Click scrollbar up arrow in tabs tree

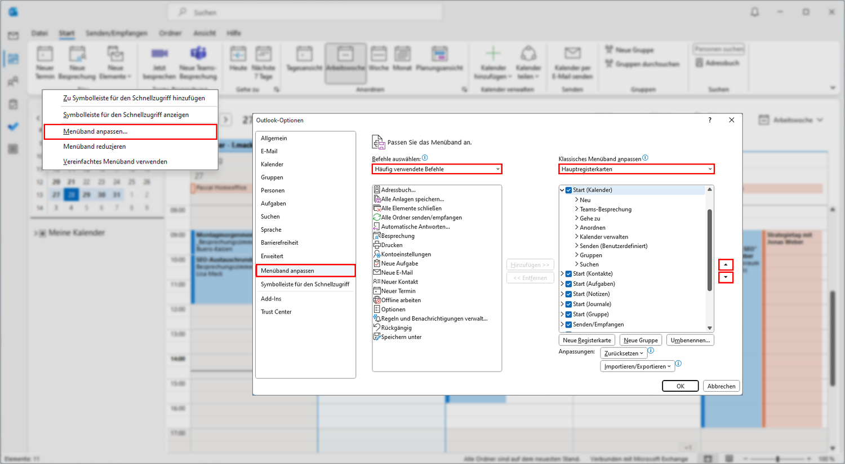pos(710,189)
